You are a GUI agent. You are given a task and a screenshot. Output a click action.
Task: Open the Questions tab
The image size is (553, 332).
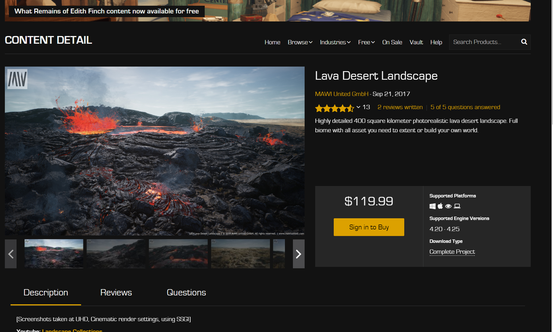pyautogui.click(x=186, y=293)
